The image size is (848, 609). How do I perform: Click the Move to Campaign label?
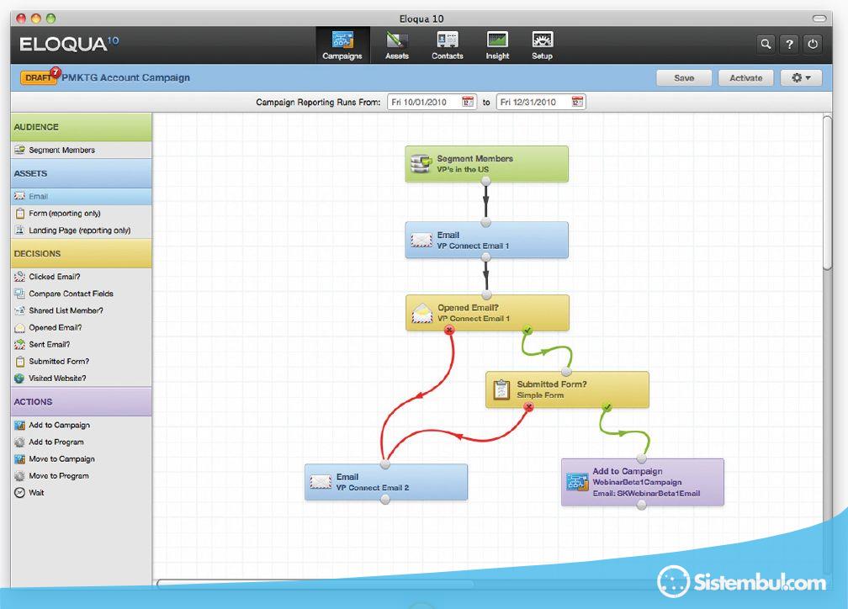[x=61, y=458]
